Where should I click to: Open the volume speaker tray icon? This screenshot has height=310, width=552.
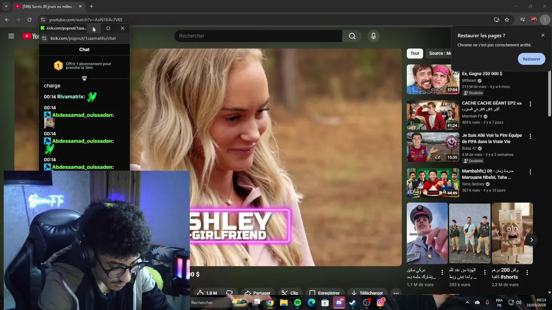coord(518,303)
